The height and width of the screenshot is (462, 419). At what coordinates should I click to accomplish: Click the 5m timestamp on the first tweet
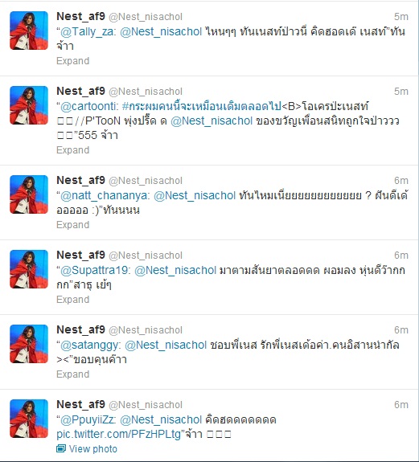point(401,17)
